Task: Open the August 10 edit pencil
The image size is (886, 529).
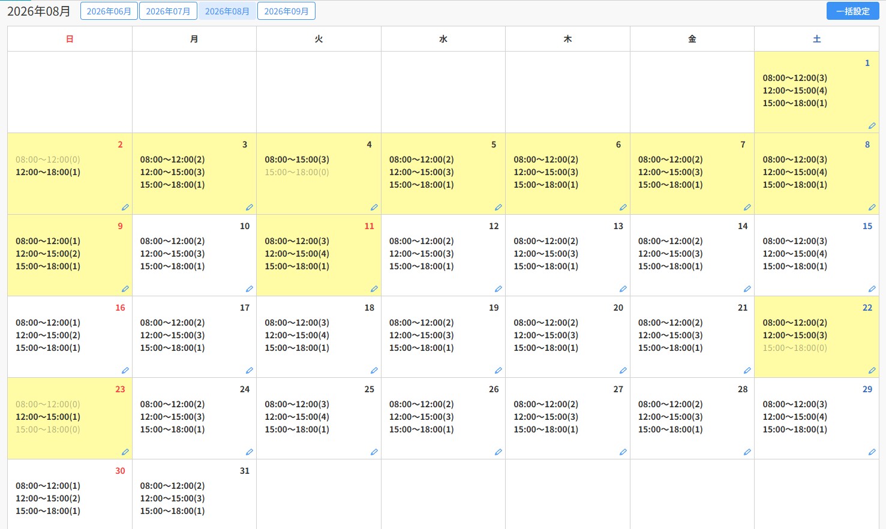Action: click(x=249, y=289)
